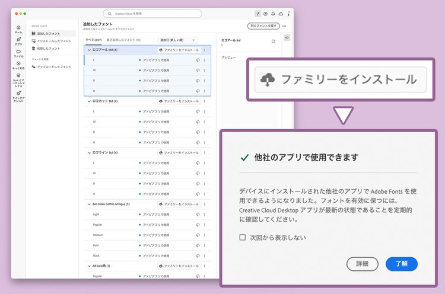Open kebab menu for ロゴライン Std family header
This screenshot has height=294, width=445.
(x=204, y=152)
